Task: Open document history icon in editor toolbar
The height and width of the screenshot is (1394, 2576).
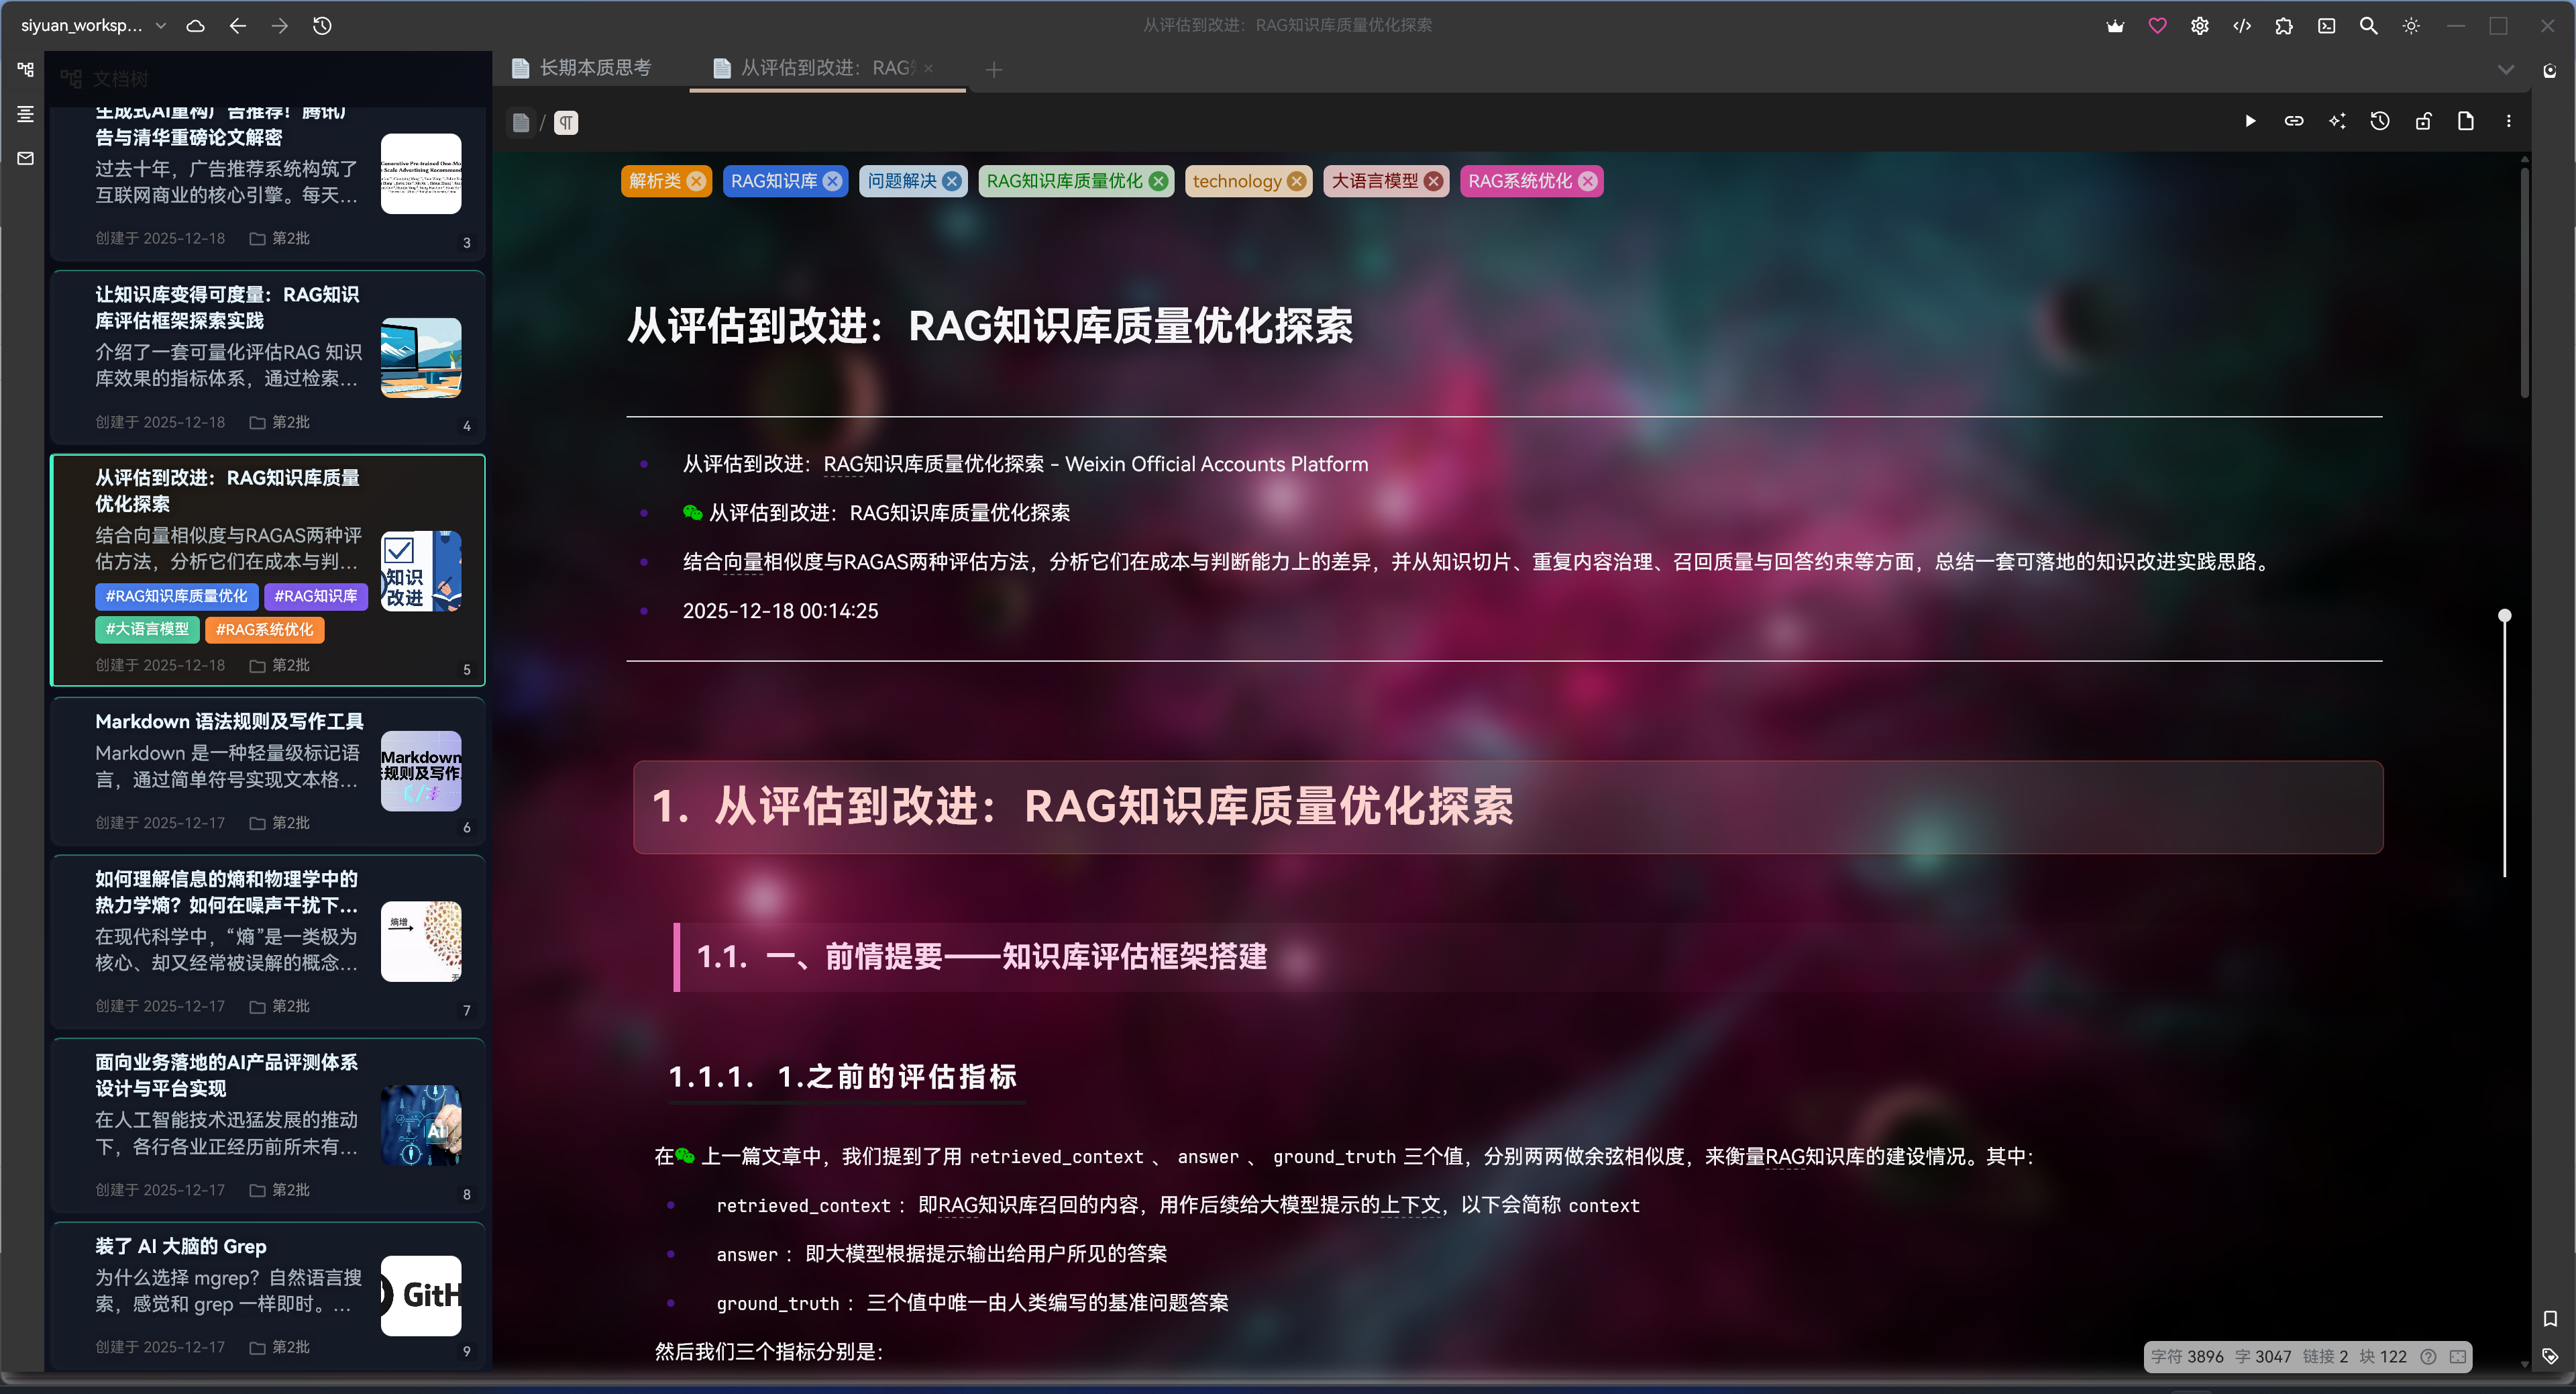Action: (x=2380, y=121)
